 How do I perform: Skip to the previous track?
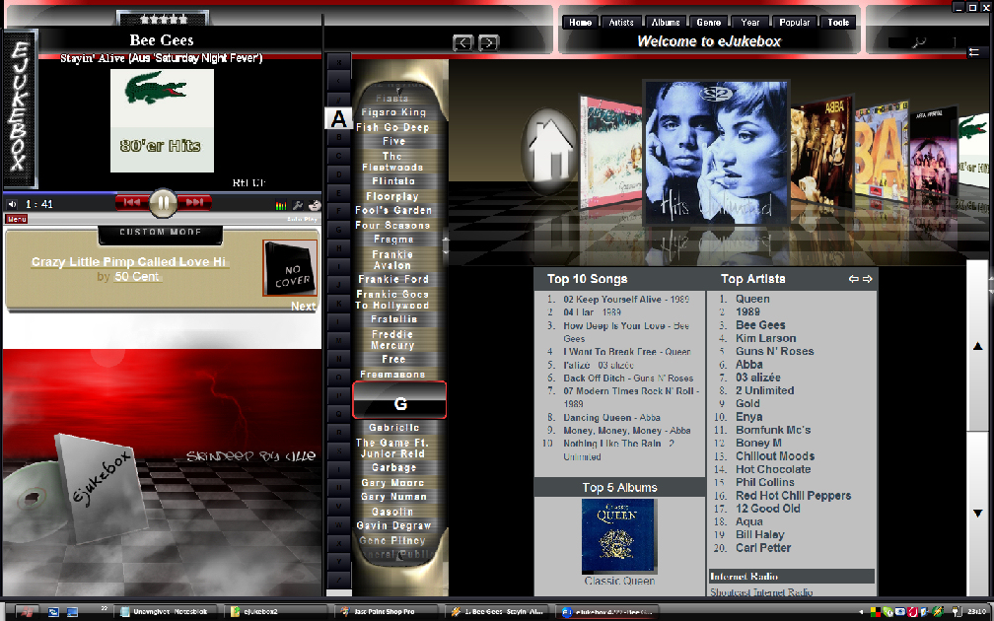[x=132, y=202]
